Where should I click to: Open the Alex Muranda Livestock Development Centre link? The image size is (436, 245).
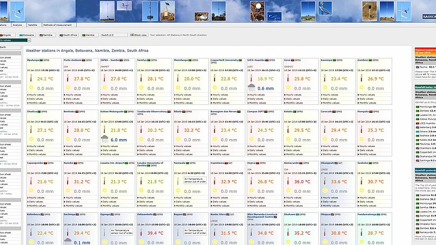point(262,215)
